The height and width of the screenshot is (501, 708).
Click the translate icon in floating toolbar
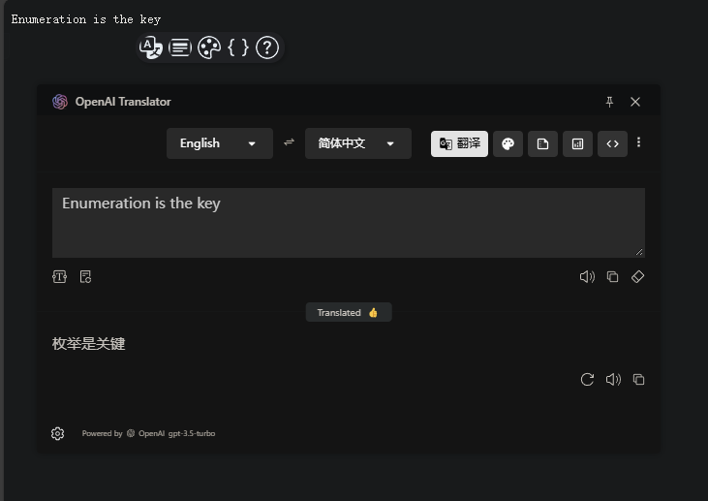151,47
